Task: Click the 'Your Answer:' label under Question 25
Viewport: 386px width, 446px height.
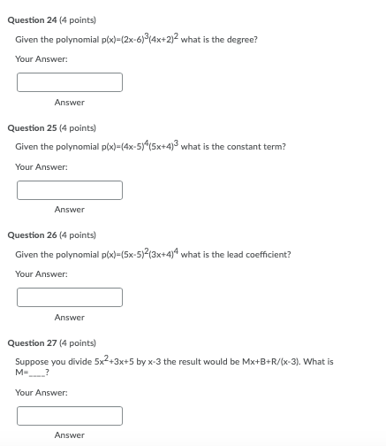Action: click(x=42, y=167)
